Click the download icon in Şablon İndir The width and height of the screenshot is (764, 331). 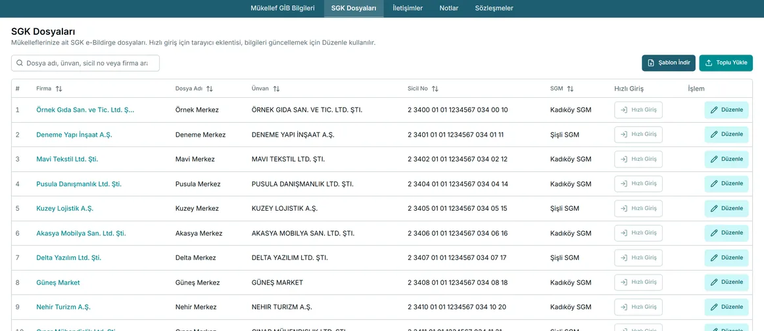click(x=651, y=63)
